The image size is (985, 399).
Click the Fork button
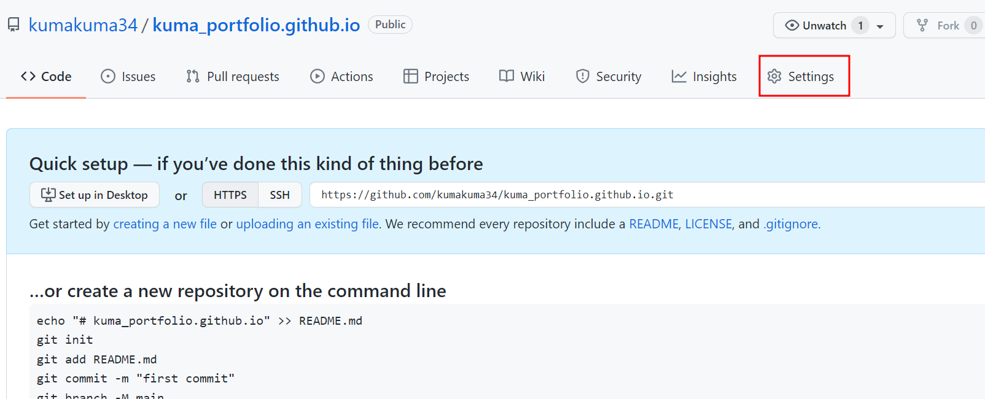[944, 25]
